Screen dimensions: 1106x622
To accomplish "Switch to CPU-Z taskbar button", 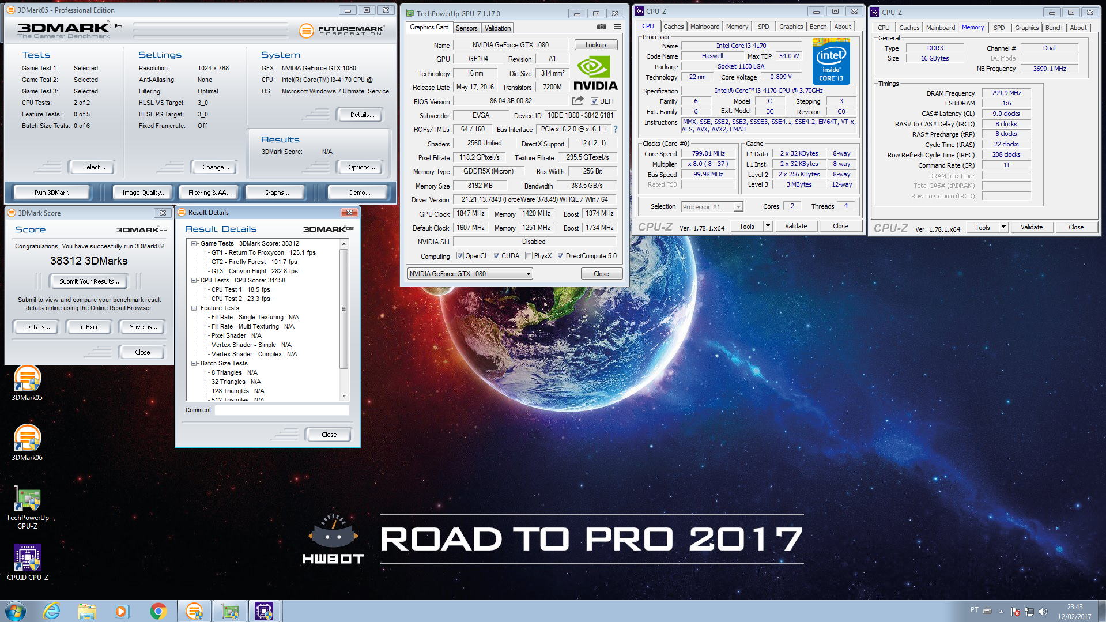I will 264,611.
